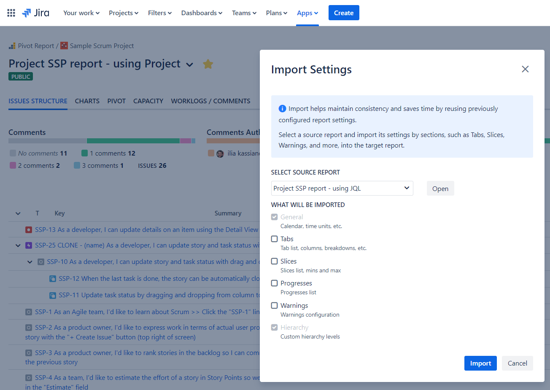The height and width of the screenshot is (390, 550).
Task: Open the SSP-1 issue link
Action: (147, 312)
